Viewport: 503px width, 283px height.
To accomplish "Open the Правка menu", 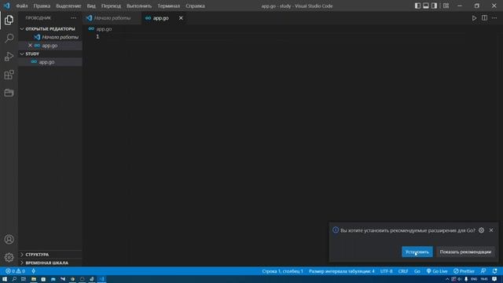I will pos(42,6).
